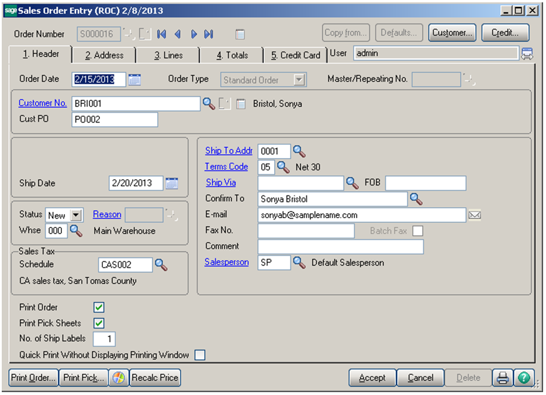Open the Ship Date calendar picker
Image resolution: width=546 pixels, height=395 pixels.
coord(172,183)
